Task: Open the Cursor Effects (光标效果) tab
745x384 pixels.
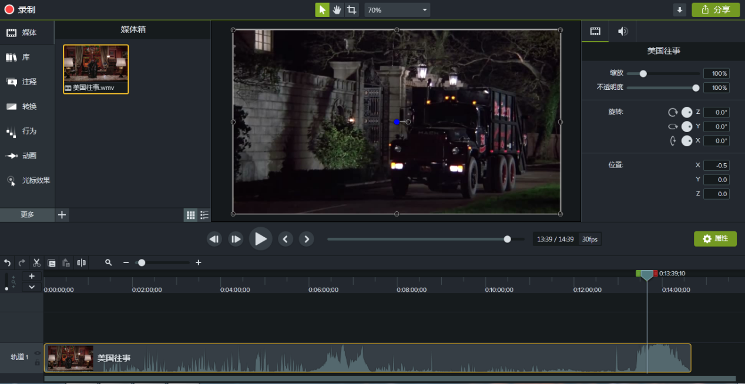Action: [27, 180]
